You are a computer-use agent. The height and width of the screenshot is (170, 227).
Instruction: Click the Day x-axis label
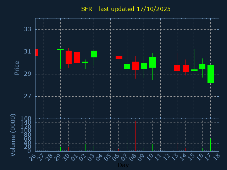pyautogui.click(x=123, y=165)
